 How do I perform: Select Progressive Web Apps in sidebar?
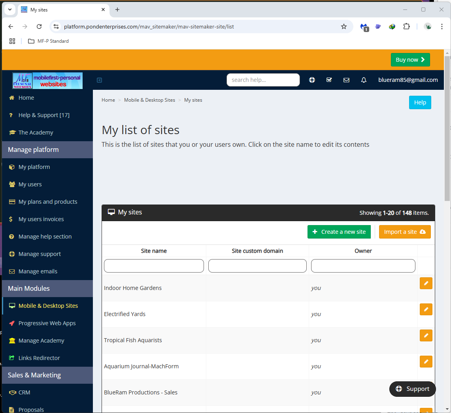[47, 323]
